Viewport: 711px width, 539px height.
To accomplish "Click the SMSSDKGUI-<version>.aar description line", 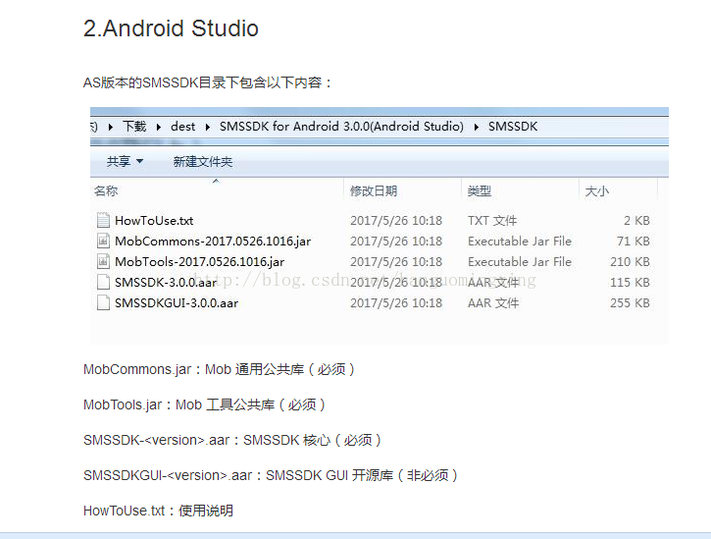I will click(x=271, y=475).
